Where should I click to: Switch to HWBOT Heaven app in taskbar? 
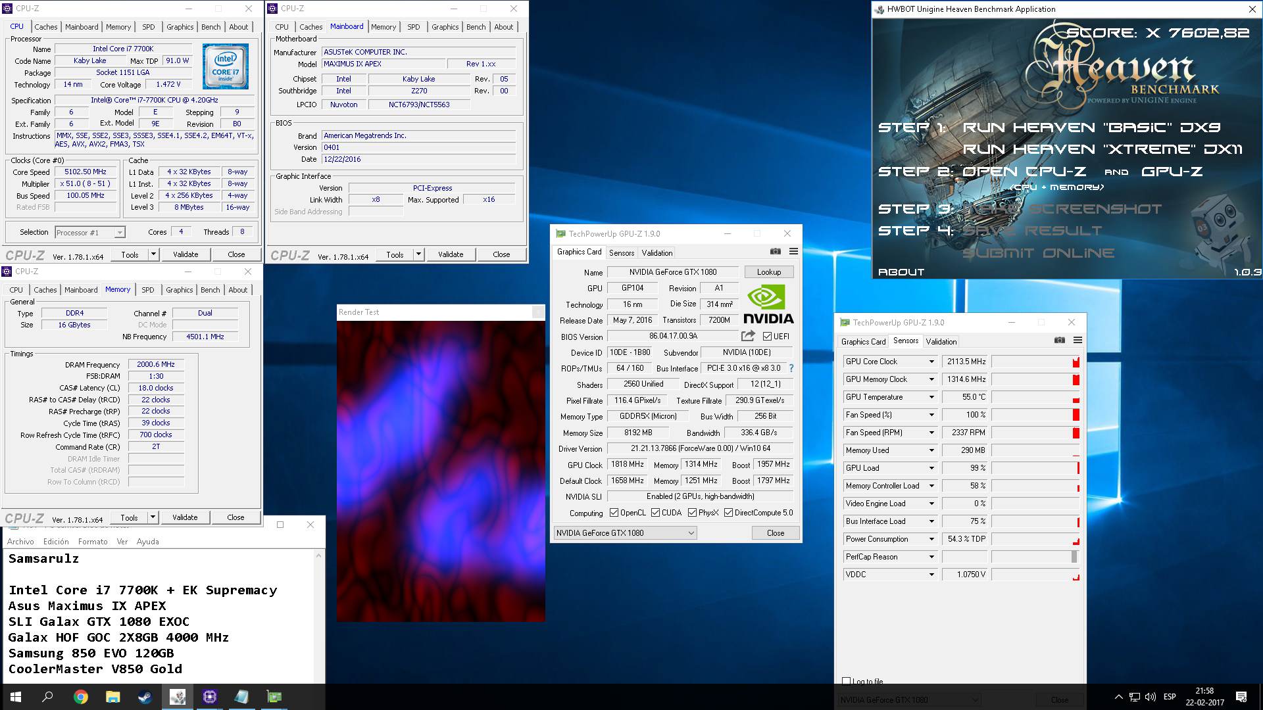point(177,697)
